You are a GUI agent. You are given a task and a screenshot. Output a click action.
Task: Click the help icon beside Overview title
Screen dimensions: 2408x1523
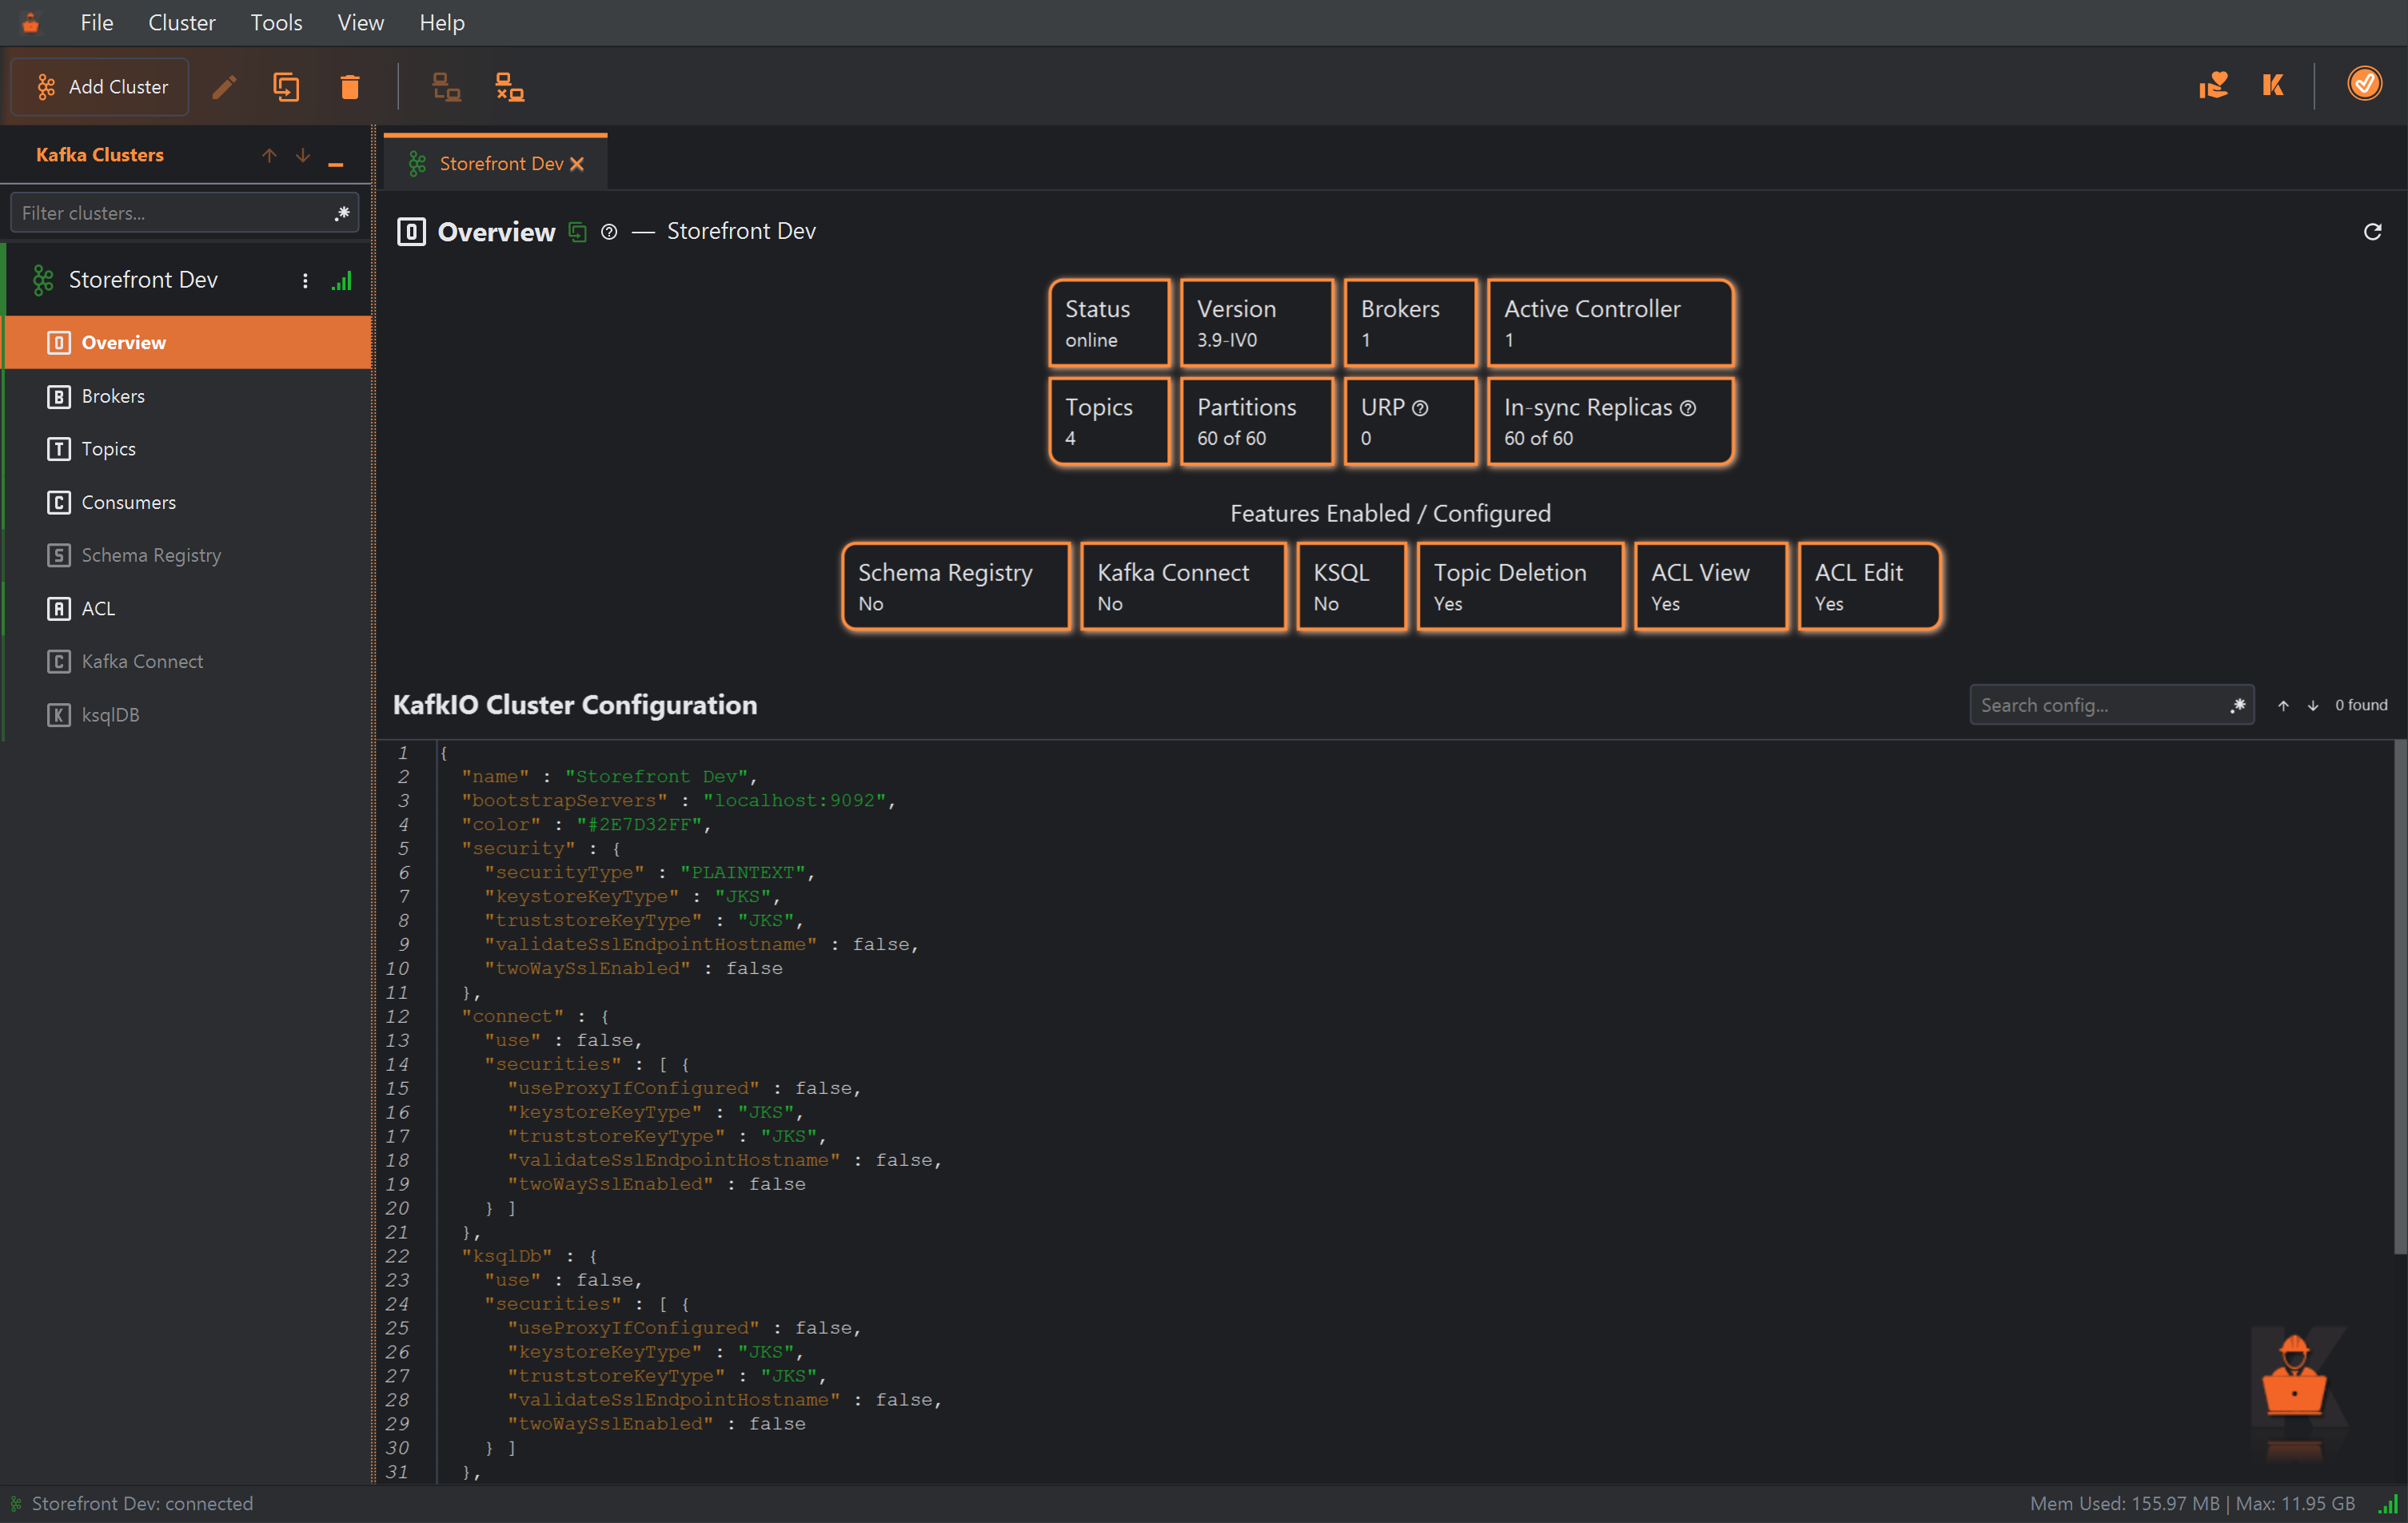609,232
